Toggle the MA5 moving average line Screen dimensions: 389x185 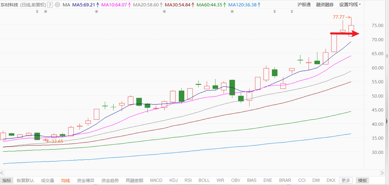(x=86, y=4)
